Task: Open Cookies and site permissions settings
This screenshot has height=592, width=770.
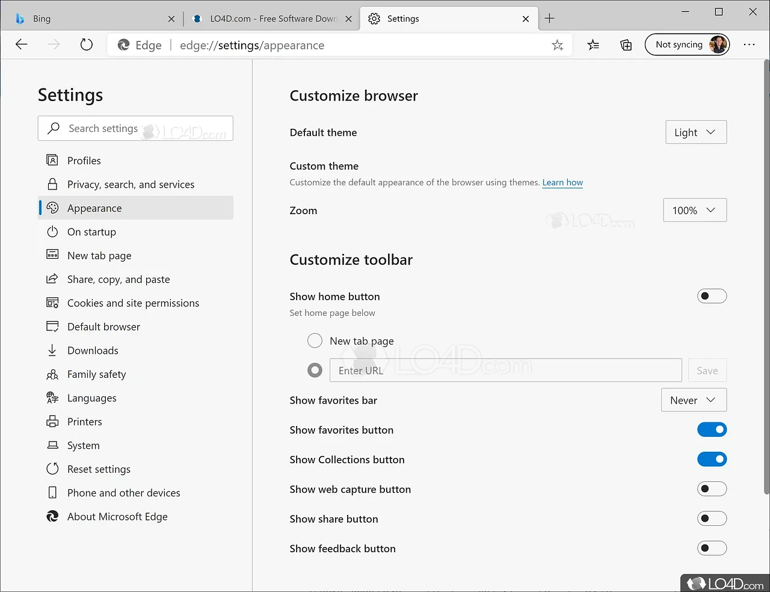Action: 135,303
